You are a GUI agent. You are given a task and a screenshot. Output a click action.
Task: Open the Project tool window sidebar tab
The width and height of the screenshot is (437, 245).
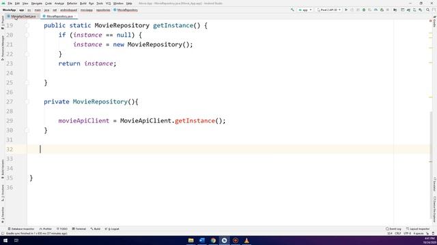tap(3, 22)
